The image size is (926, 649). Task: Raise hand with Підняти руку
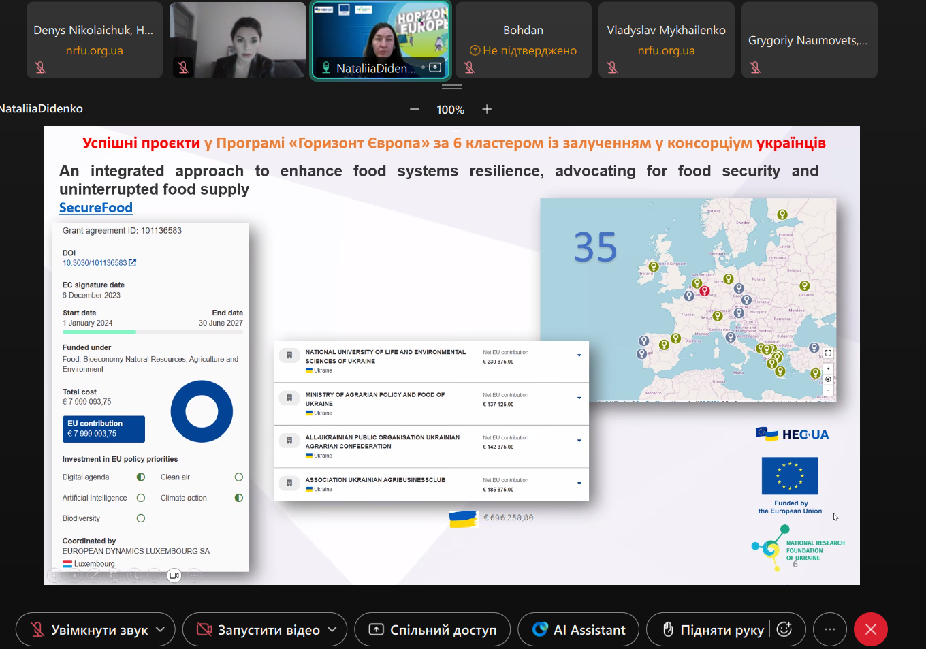[x=712, y=630]
